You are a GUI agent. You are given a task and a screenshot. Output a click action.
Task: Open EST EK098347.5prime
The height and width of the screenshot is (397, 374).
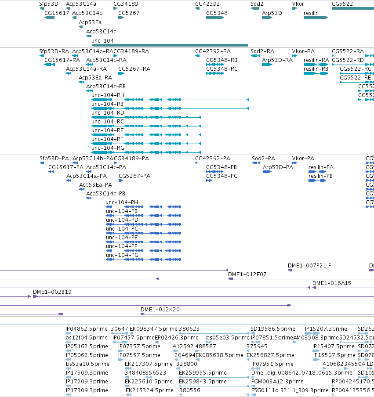coord(131,333)
